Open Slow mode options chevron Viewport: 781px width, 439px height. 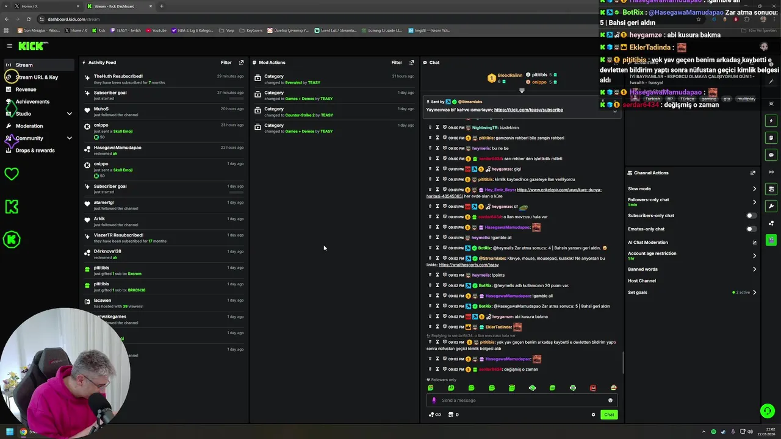point(754,189)
